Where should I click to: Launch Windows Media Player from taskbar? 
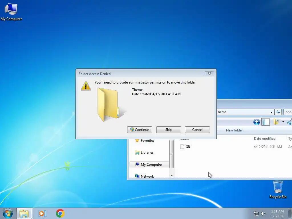[x=42, y=213]
